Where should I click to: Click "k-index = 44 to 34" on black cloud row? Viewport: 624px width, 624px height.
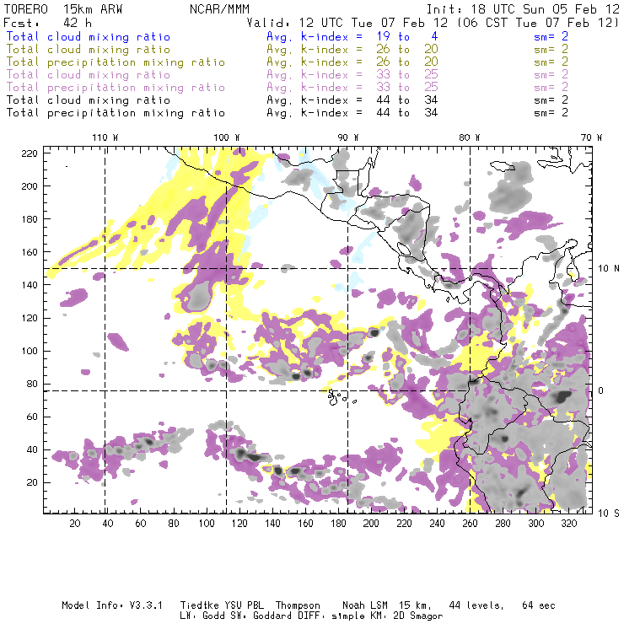coord(369,100)
